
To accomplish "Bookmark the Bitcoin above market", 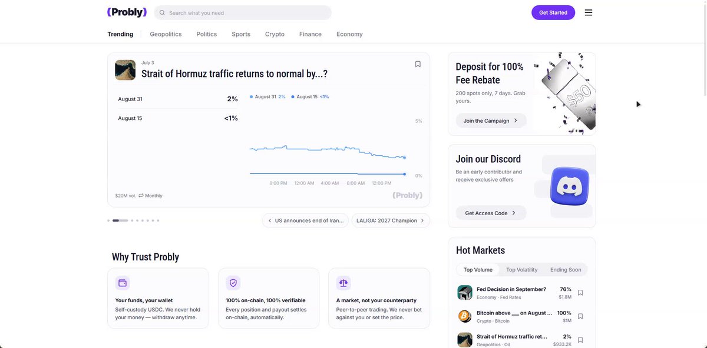I will [580, 316].
